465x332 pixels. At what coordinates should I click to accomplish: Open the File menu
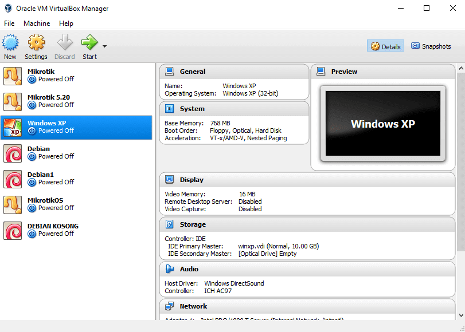pos(9,23)
